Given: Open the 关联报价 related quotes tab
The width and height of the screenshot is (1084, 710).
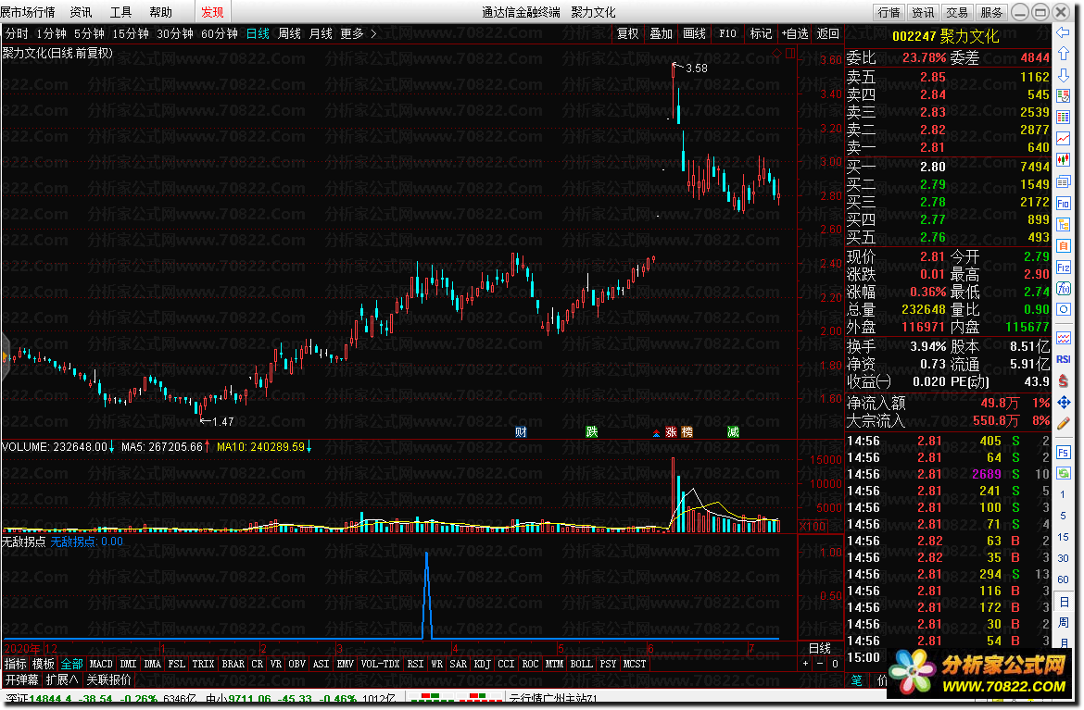Looking at the screenshot, I should point(108,679).
